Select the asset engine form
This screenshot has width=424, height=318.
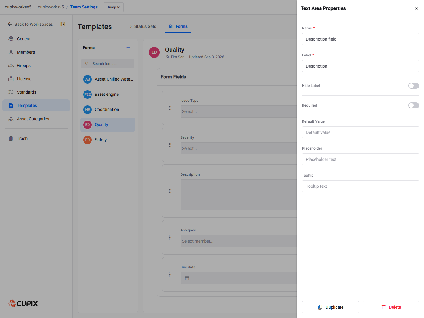(108, 94)
